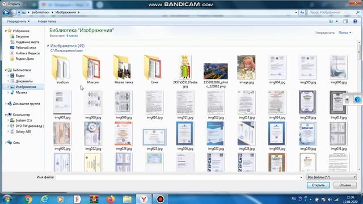
Task: Expand the Видео library node
Action: [x=8, y=75]
